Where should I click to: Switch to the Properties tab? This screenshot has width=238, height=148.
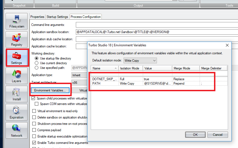[37, 17]
